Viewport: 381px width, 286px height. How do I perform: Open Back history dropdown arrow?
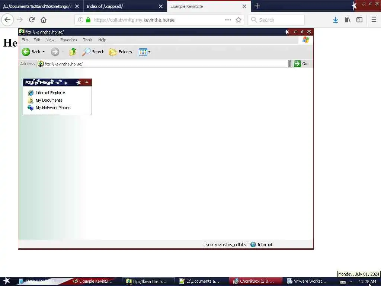tap(44, 52)
